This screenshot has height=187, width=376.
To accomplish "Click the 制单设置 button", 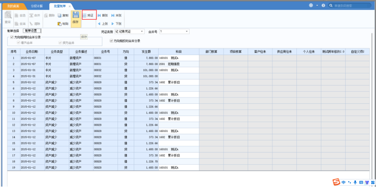I will click(32, 31).
